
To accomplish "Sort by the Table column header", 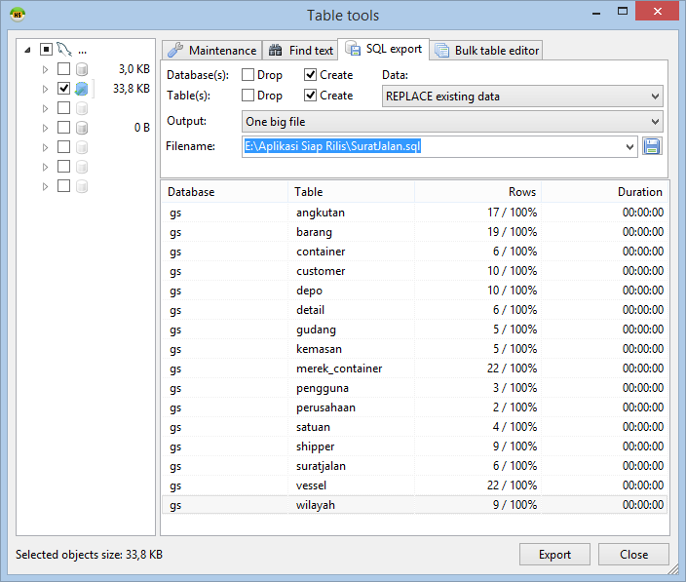I will coord(352,192).
